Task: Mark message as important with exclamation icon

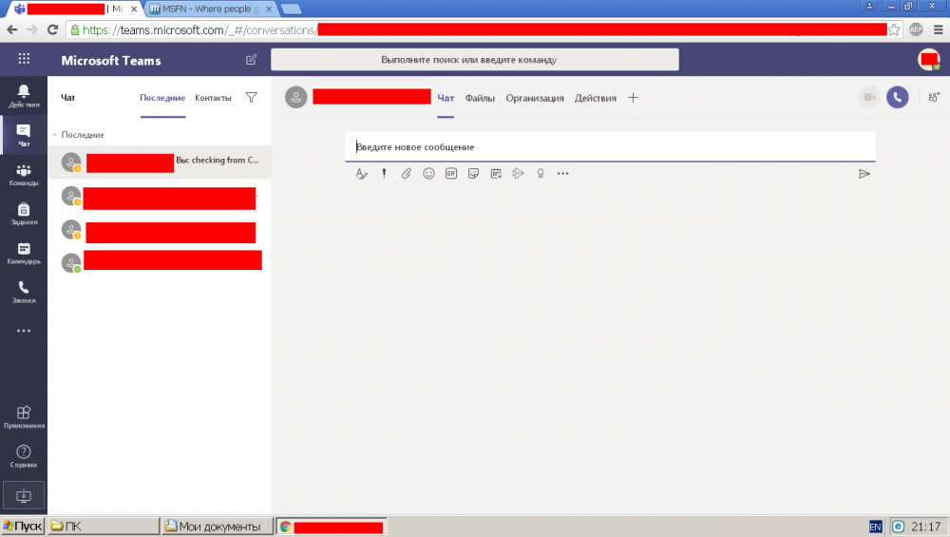Action: [384, 173]
